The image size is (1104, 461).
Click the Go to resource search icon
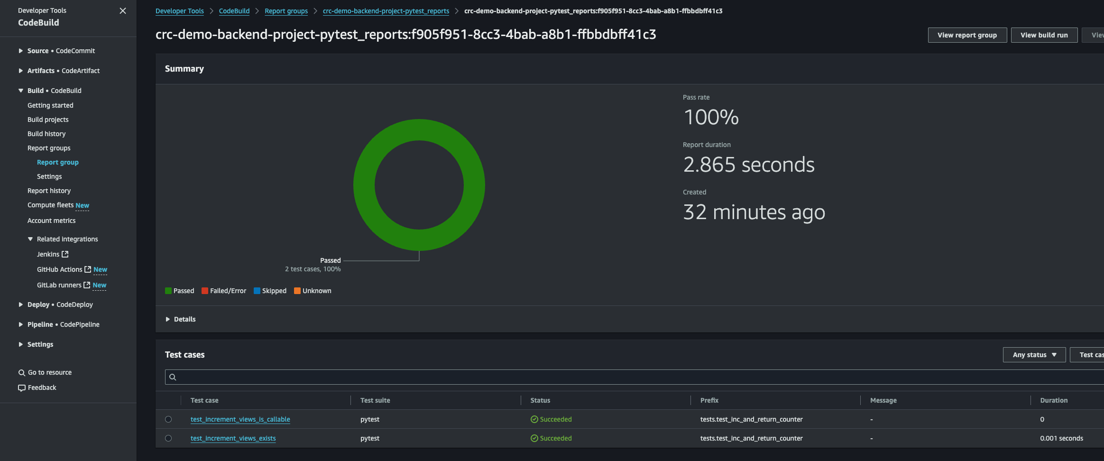pyautogui.click(x=21, y=372)
